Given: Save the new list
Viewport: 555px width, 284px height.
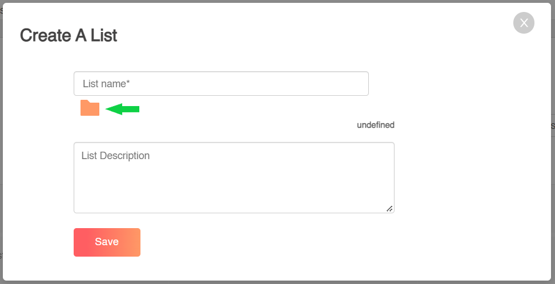Looking at the screenshot, I should pyautogui.click(x=107, y=242).
